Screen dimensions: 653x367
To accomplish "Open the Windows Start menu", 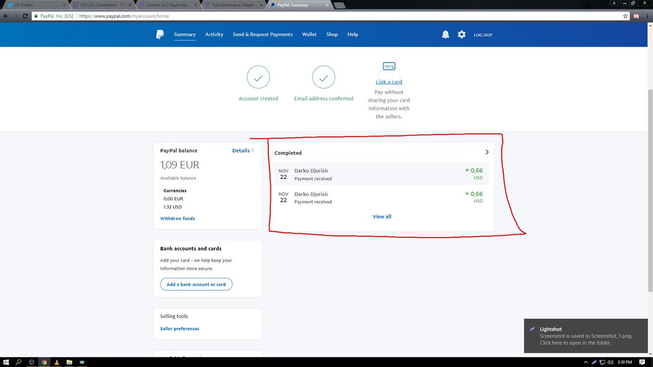I will [6, 362].
